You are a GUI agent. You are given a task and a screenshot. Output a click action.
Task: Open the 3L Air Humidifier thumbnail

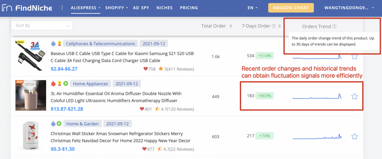(31, 95)
